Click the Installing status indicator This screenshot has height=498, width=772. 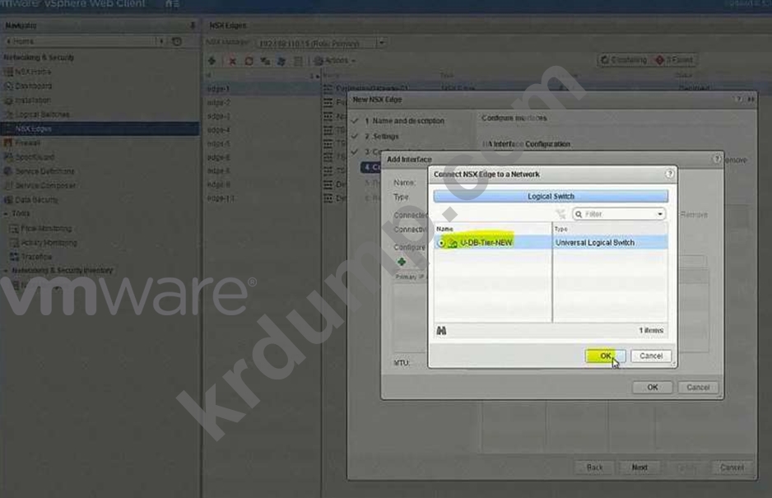[623, 60]
